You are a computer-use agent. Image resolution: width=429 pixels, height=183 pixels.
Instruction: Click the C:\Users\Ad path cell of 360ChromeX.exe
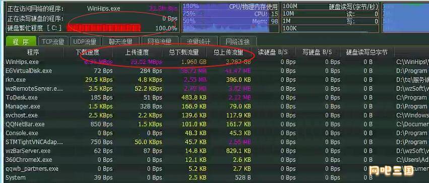(x=412, y=159)
